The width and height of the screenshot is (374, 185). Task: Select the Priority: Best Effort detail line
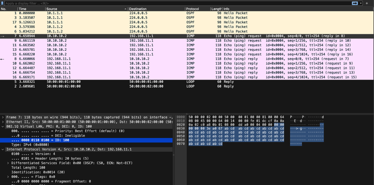pos(86,131)
